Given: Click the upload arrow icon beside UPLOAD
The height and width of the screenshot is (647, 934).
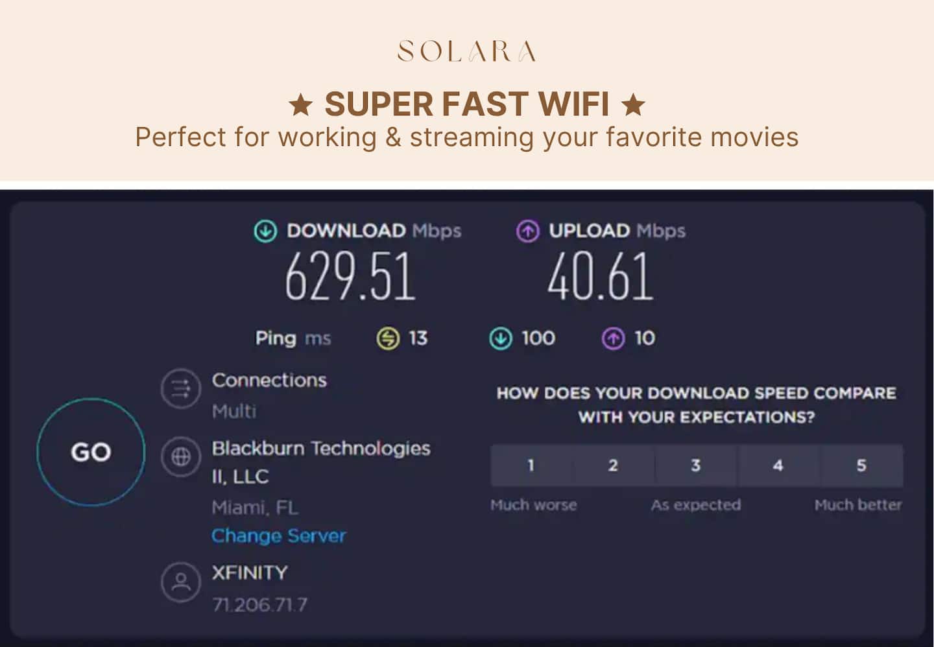Looking at the screenshot, I should click(x=527, y=231).
